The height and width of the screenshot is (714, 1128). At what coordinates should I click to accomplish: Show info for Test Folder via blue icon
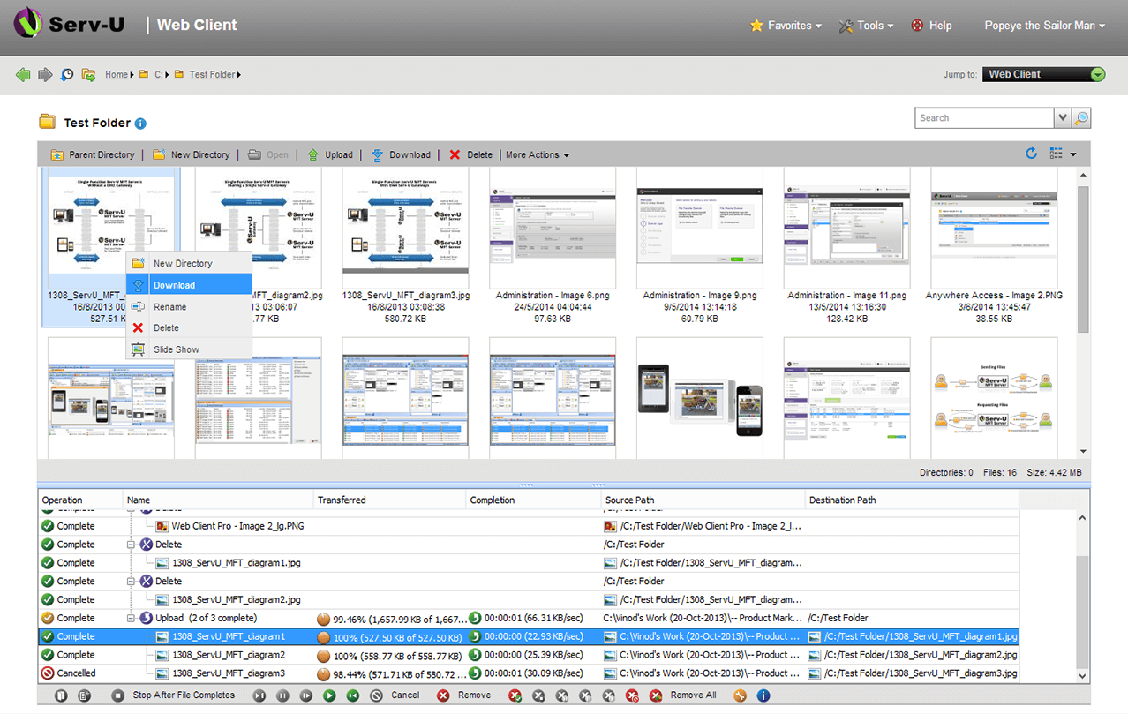[x=140, y=124]
